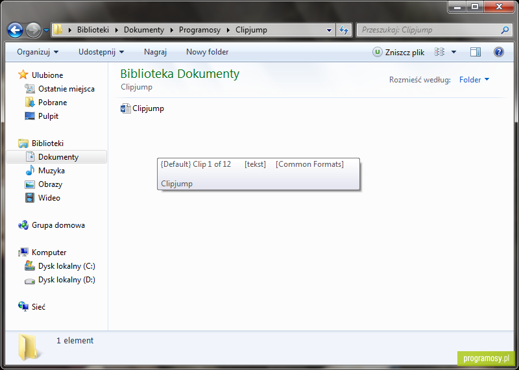
Task: Click the Biblioteka Dokumenty heading
Action: pyautogui.click(x=180, y=73)
